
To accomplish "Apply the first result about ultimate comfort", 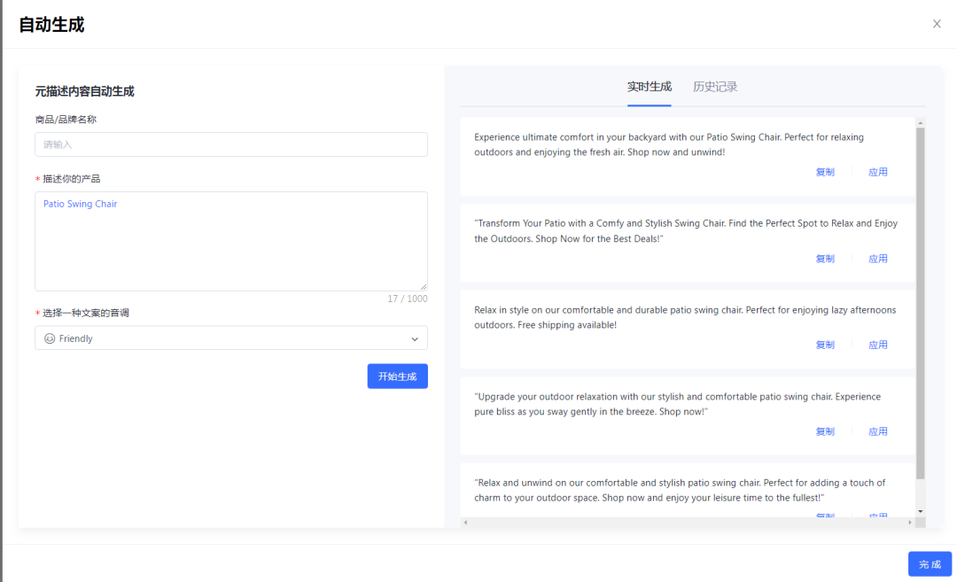I will point(877,173).
